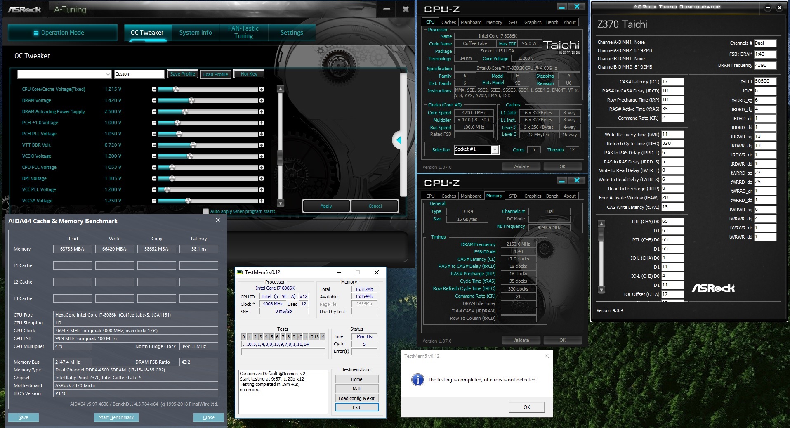
Task: Click the DRAM Frequency field in Timing Configurator
Action: click(x=765, y=66)
